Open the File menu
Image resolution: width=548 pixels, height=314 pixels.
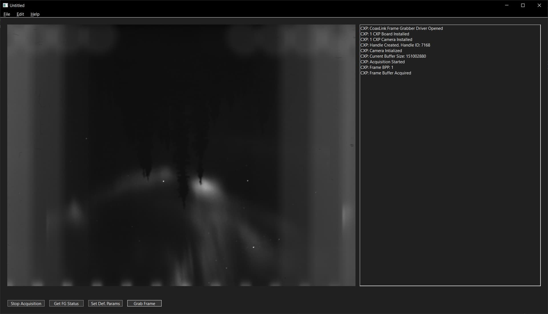coord(7,14)
